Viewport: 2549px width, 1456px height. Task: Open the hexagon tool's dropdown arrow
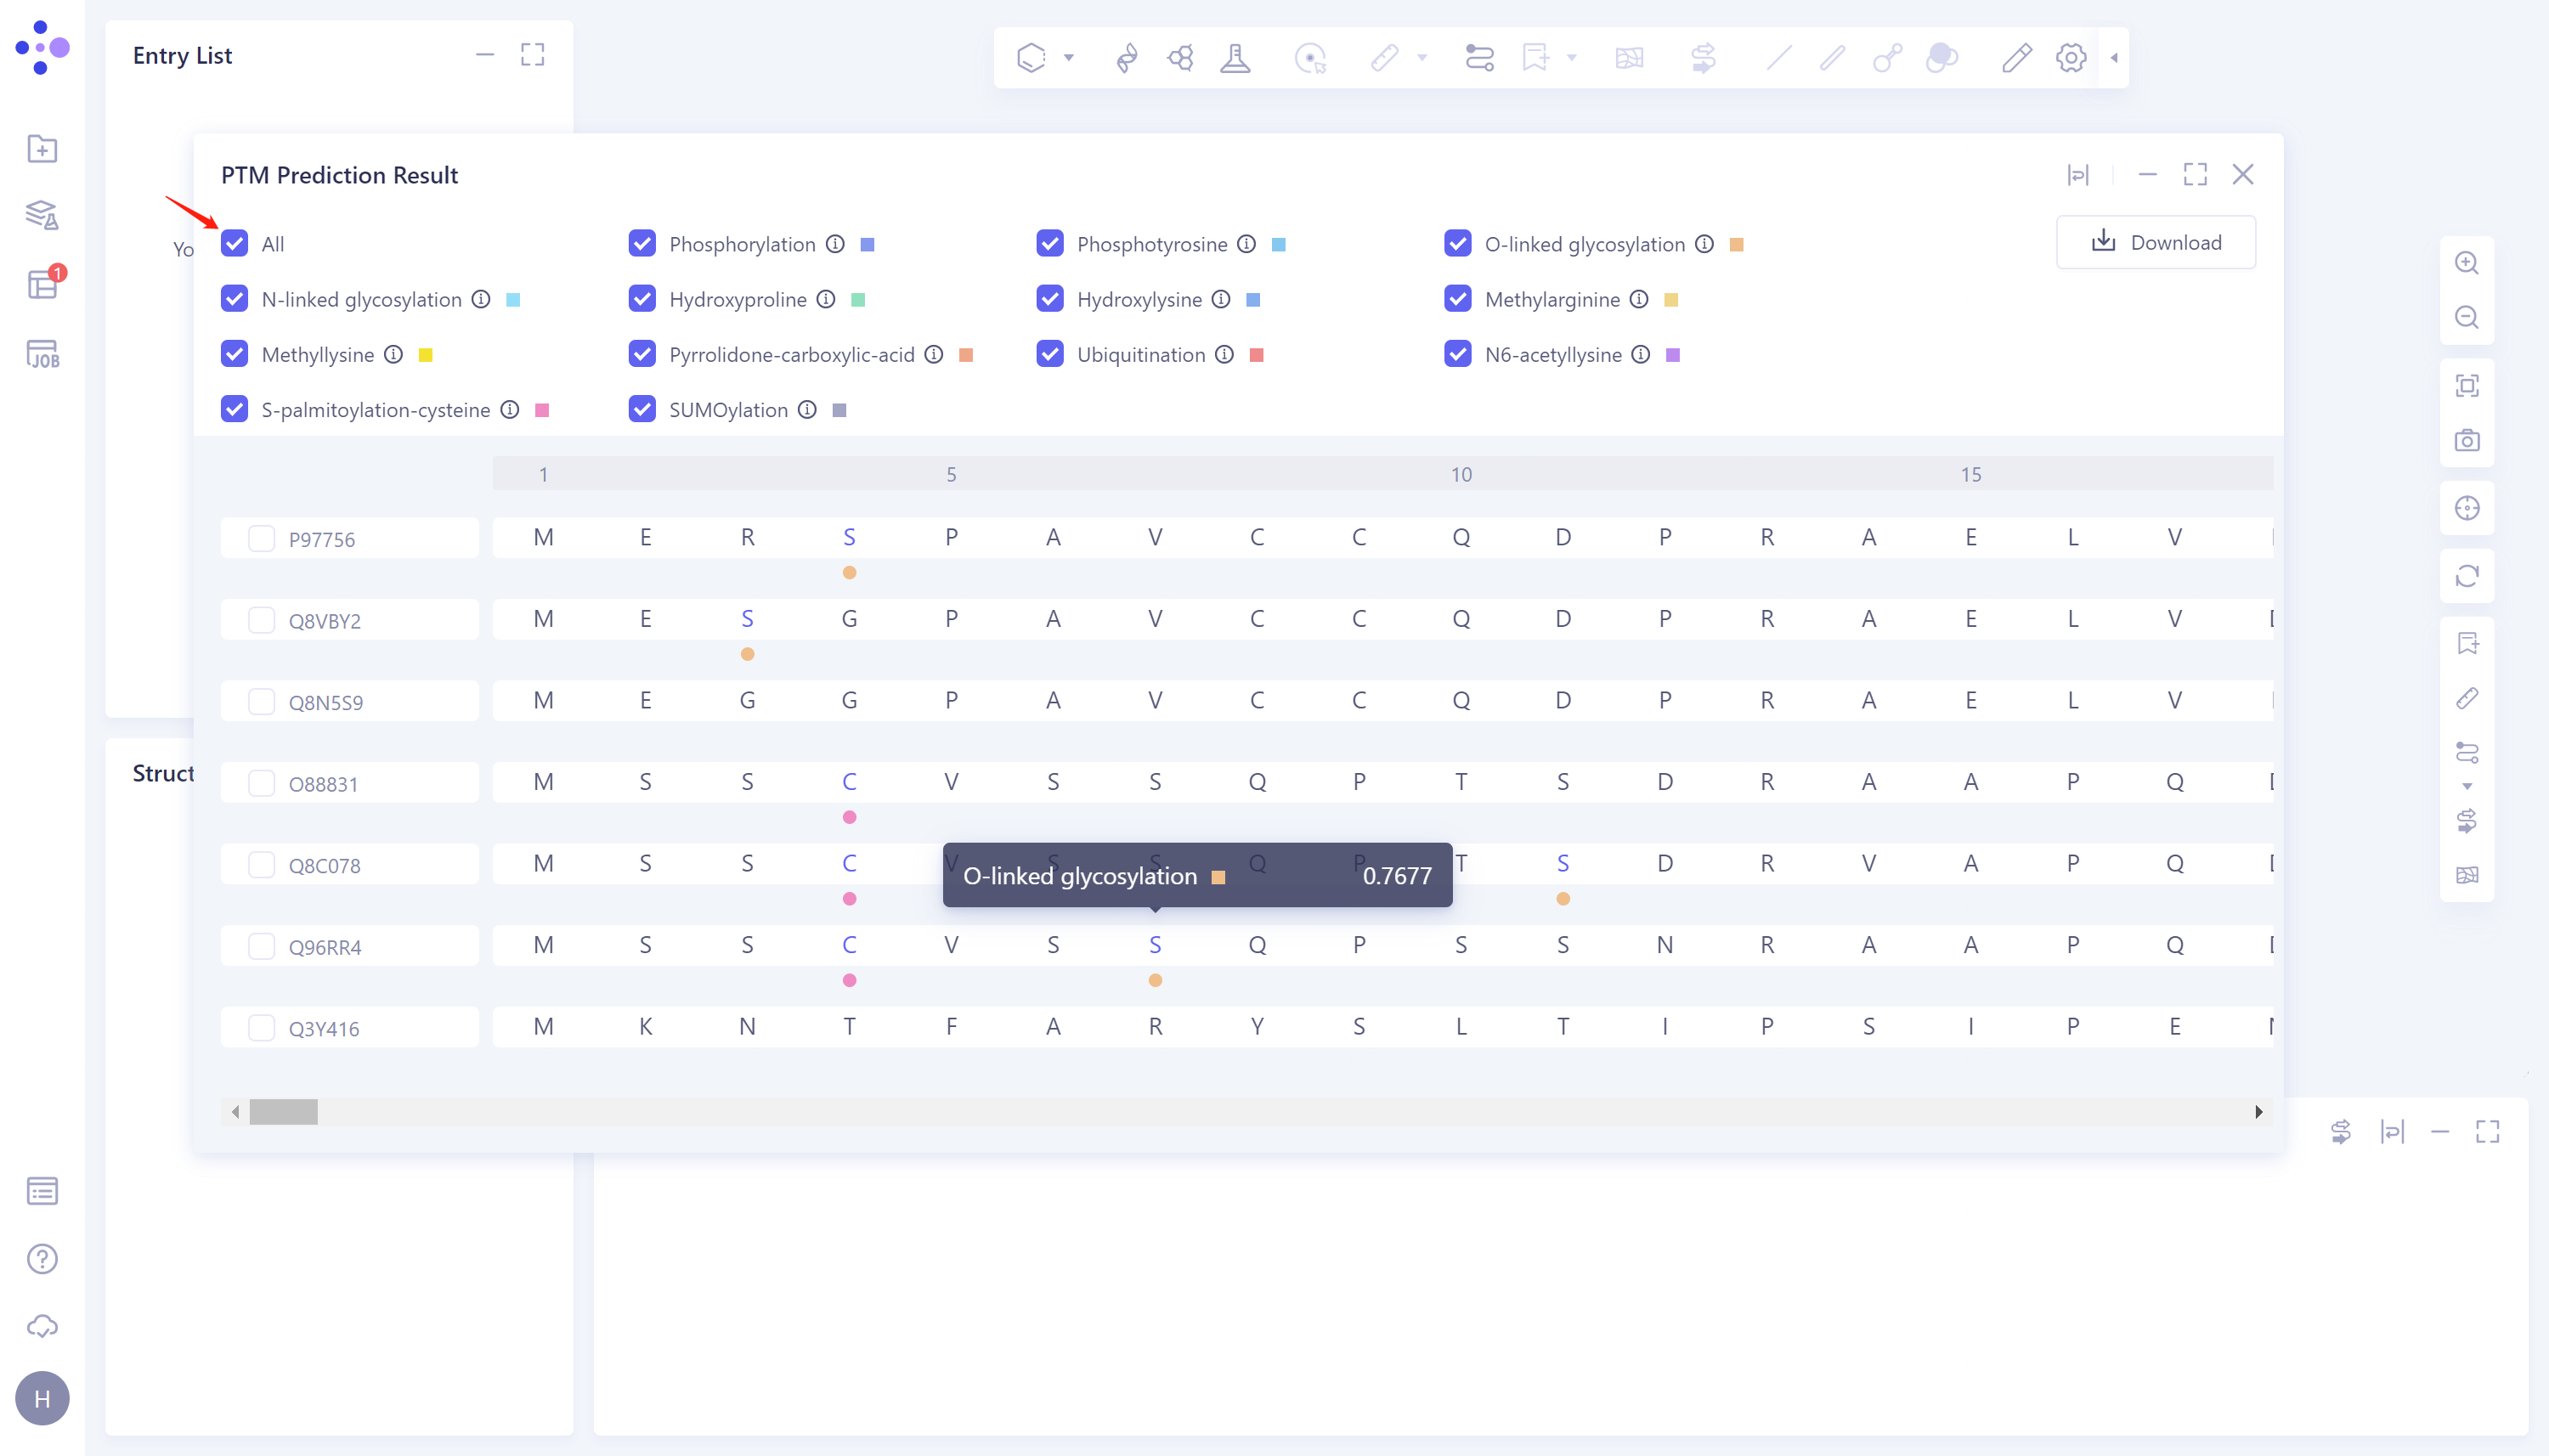coord(1069,57)
